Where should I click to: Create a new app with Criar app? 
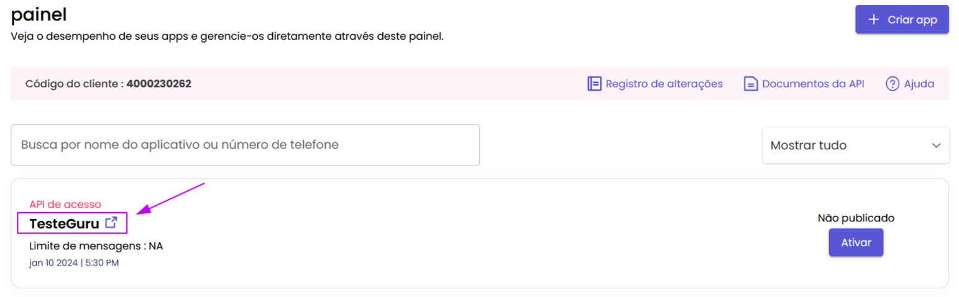tap(902, 20)
